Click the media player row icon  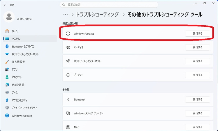point(68,113)
